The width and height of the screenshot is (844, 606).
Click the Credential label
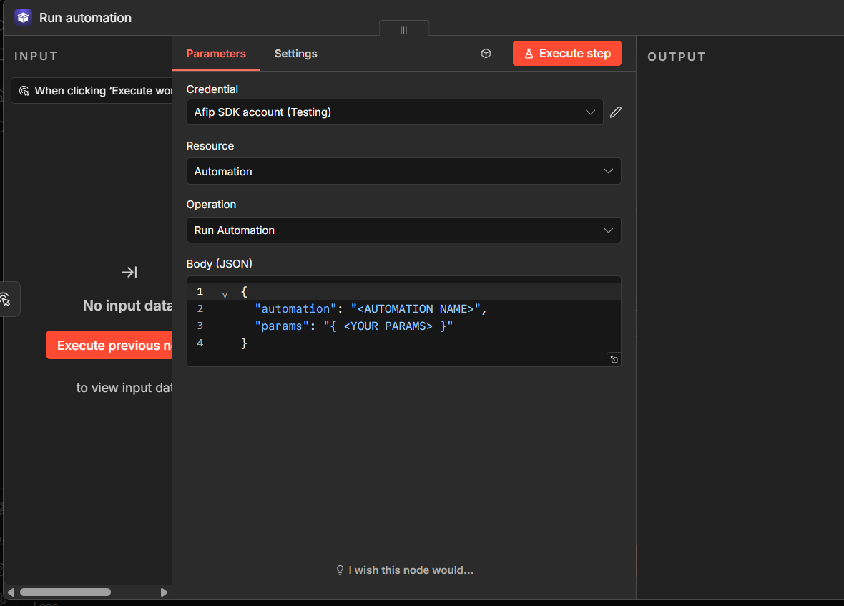coord(212,89)
